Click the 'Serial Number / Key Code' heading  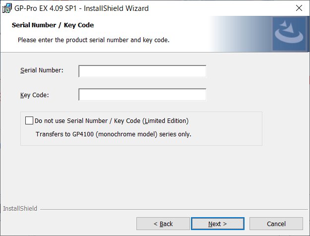[x=53, y=25]
